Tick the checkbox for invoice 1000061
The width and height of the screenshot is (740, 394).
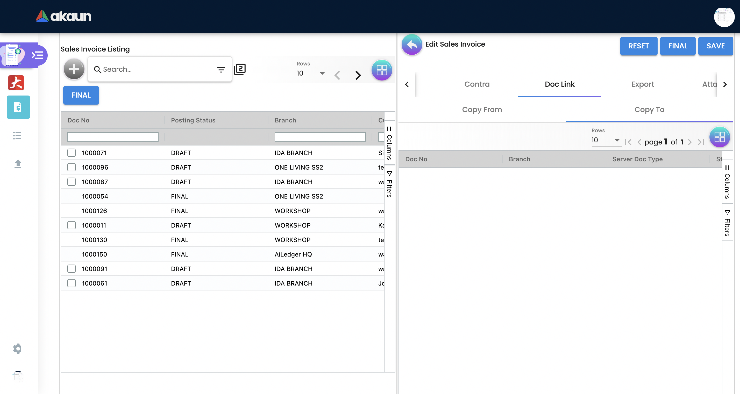tap(72, 283)
